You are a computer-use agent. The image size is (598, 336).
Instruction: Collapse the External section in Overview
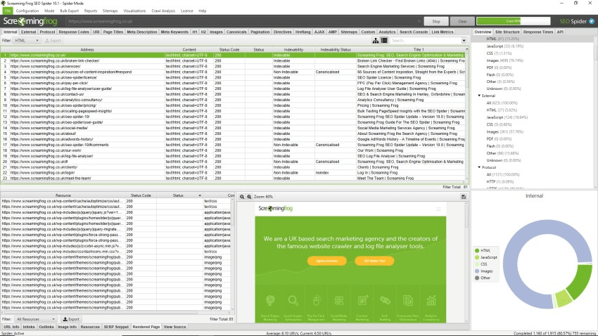480,95
